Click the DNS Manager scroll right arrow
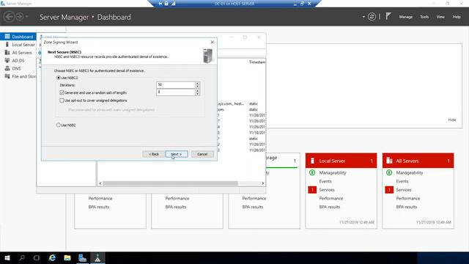469x264 pixels. pyautogui.click(x=263, y=183)
